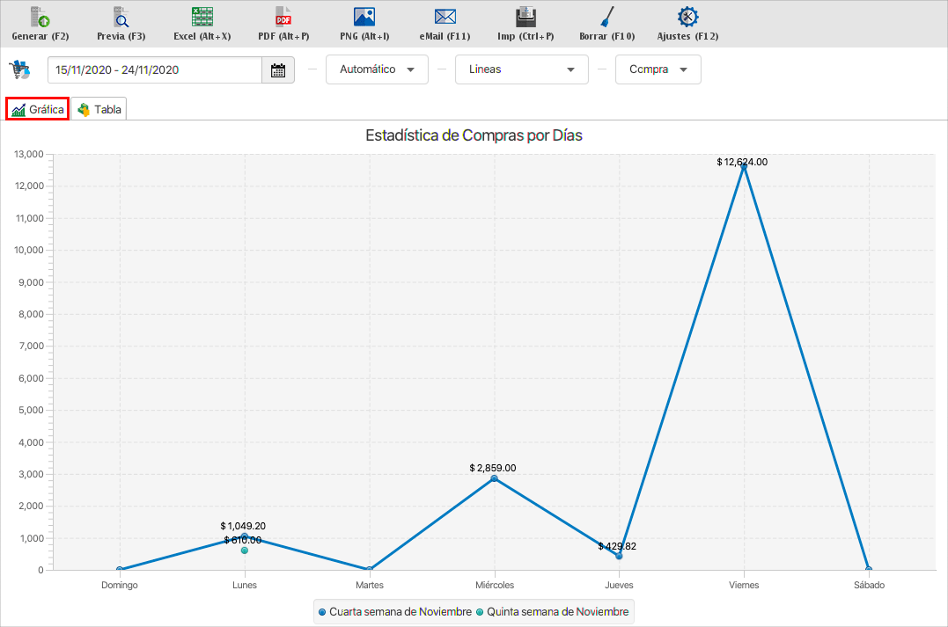Save chart as PNG (Alt+I) image
The width and height of the screenshot is (948, 627).
tap(364, 17)
